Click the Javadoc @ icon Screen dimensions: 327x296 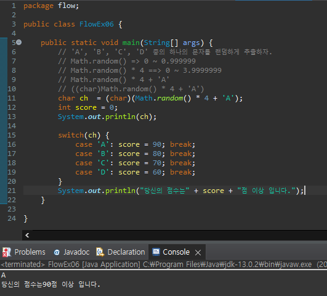coord(57,252)
